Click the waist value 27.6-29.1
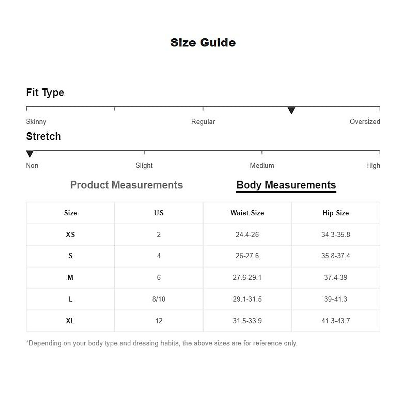Viewport: 394px width, 394px height. (247, 277)
